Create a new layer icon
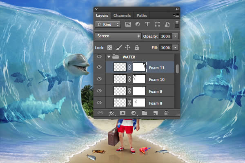Screen dimensions: 245x163 156,113
